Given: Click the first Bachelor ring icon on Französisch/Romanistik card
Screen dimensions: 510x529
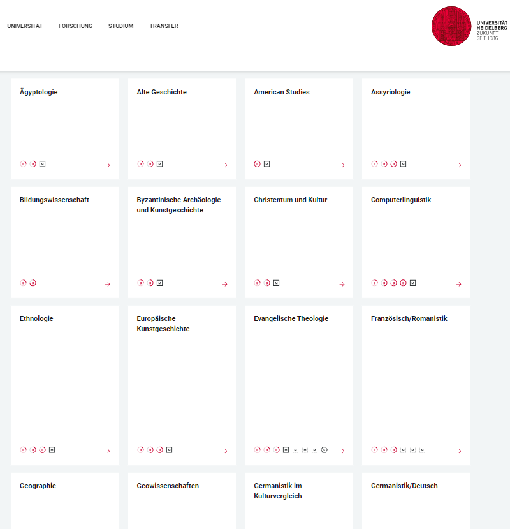Looking at the screenshot, I should tap(374, 450).
